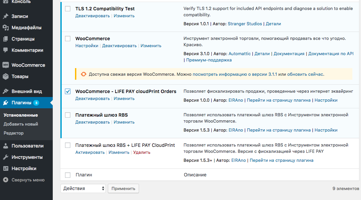
Task: Open WooCommerce plugin Настройки link
Action: coord(87,46)
